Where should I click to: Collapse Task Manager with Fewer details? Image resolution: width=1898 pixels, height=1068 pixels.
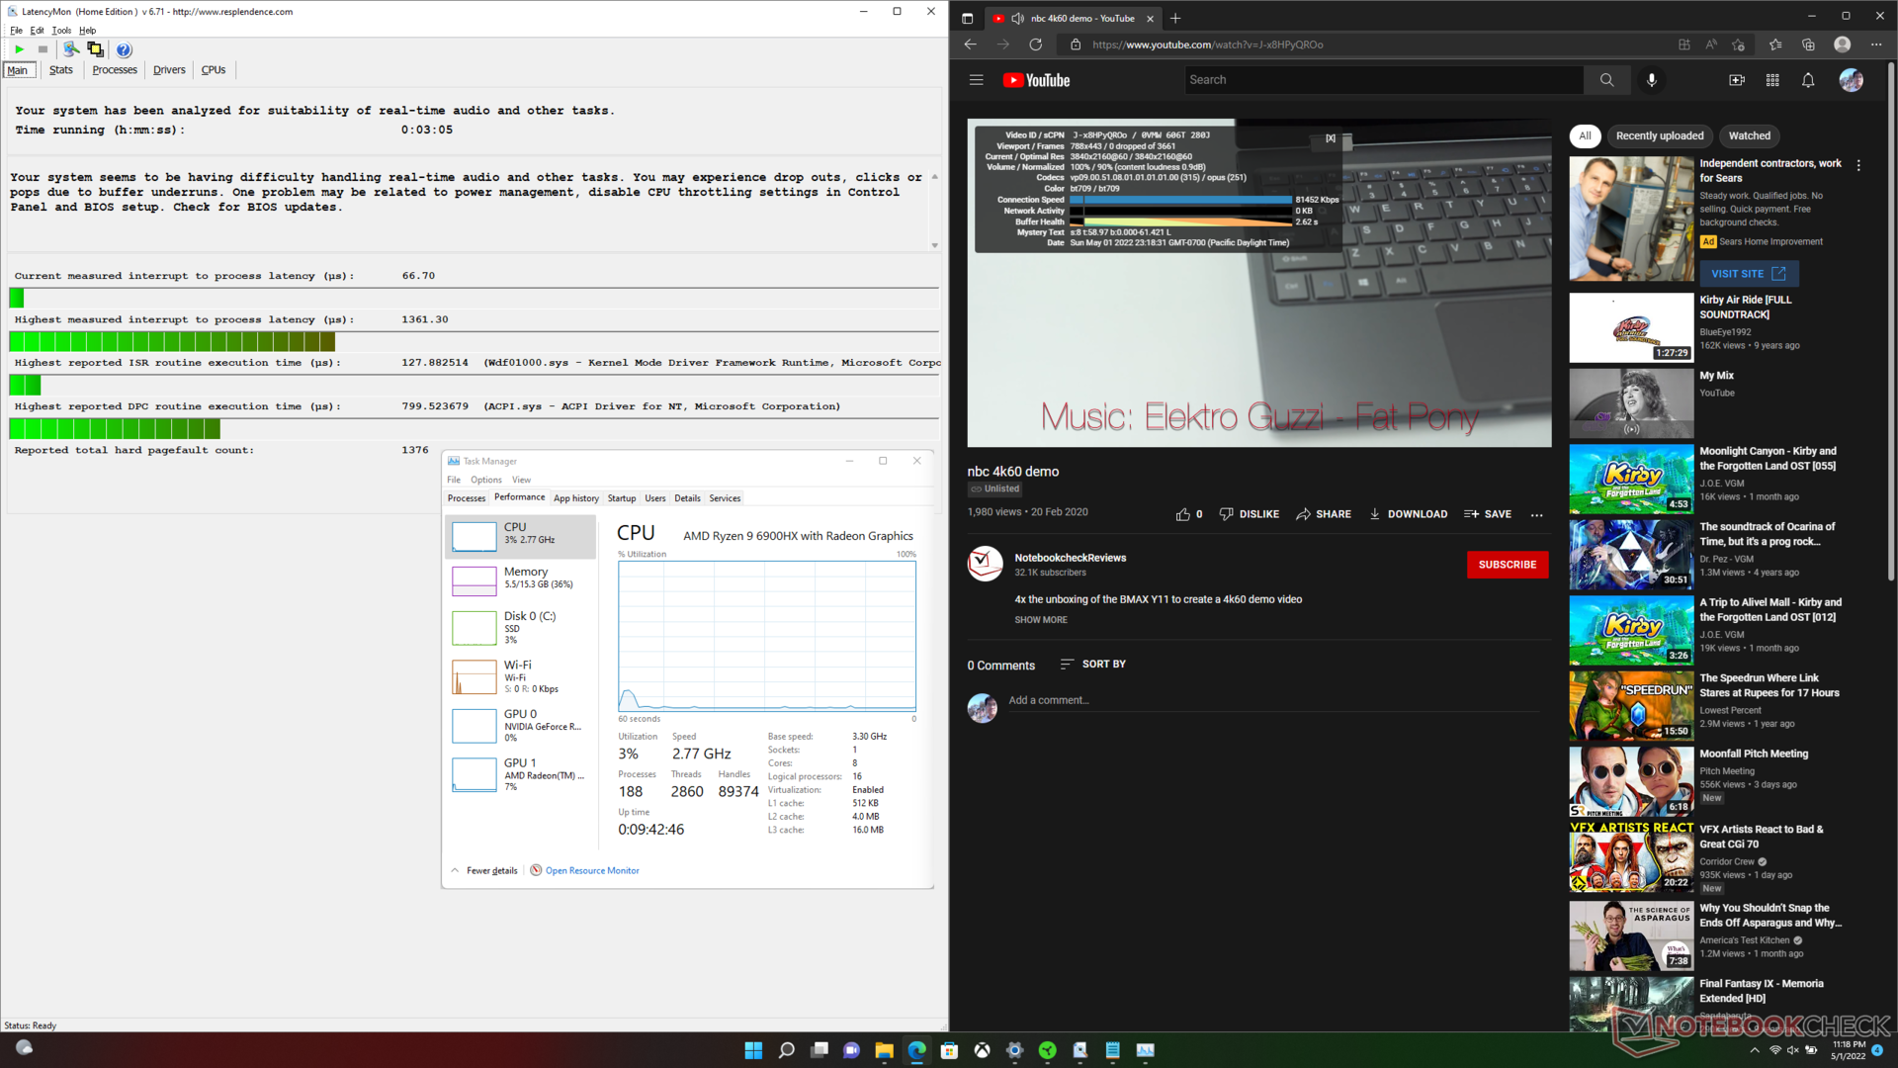483,870
